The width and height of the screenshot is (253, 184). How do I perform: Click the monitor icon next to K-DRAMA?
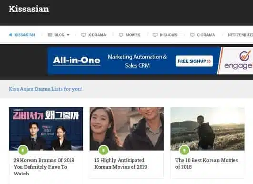[83, 35]
